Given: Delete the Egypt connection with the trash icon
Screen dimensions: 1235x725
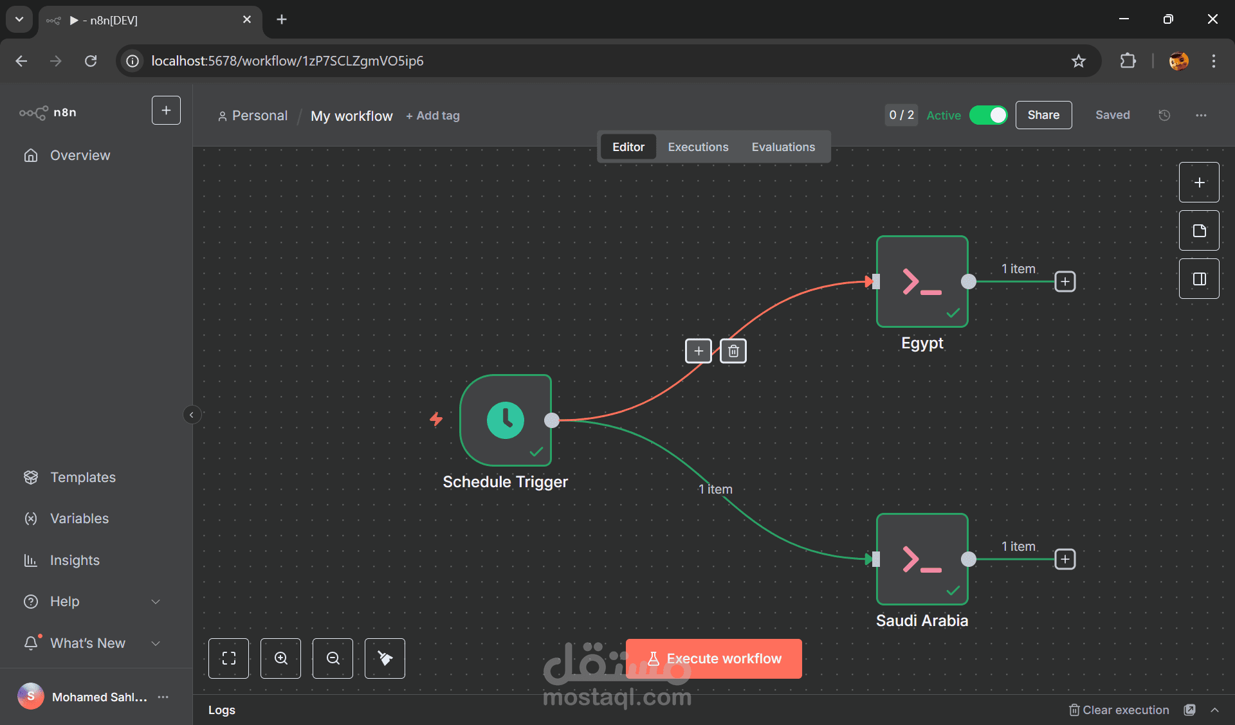Looking at the screenshot, I should tap(733, 351).
